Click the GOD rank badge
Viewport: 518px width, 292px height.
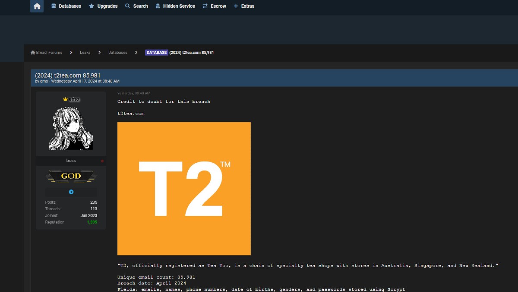[x=71, y=176]
